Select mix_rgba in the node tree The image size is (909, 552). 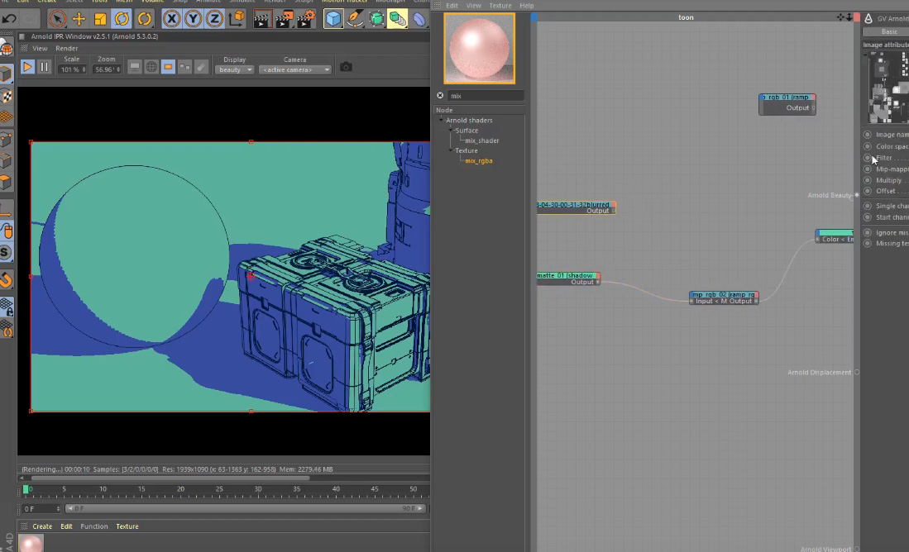[x=478, y=161]
